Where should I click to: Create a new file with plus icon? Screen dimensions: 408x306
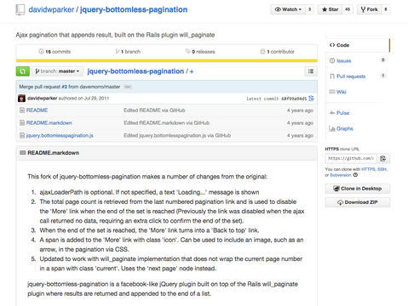click(192, 71)
